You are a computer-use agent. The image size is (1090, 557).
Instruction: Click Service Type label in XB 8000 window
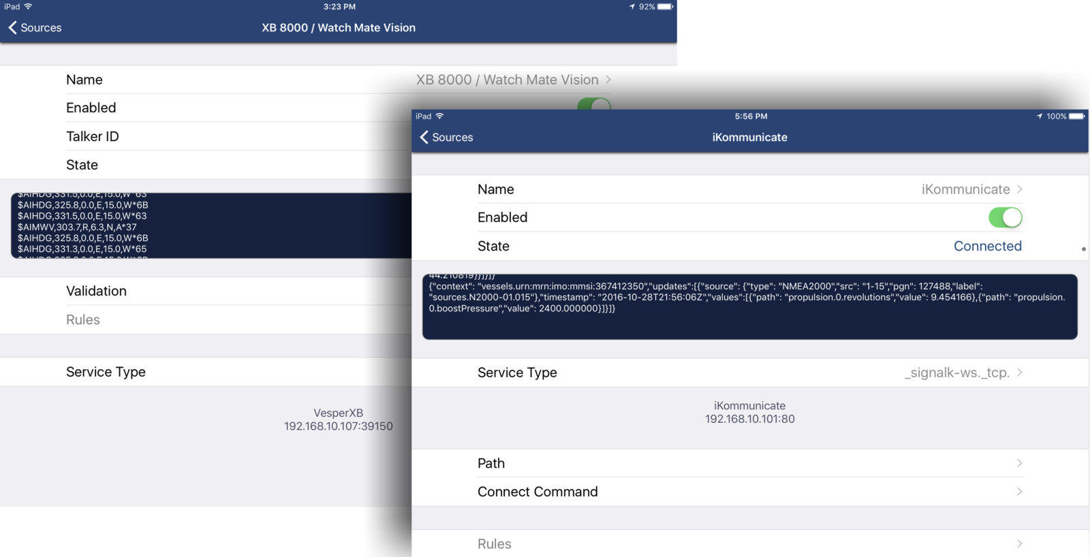click(x=106, y=372)
